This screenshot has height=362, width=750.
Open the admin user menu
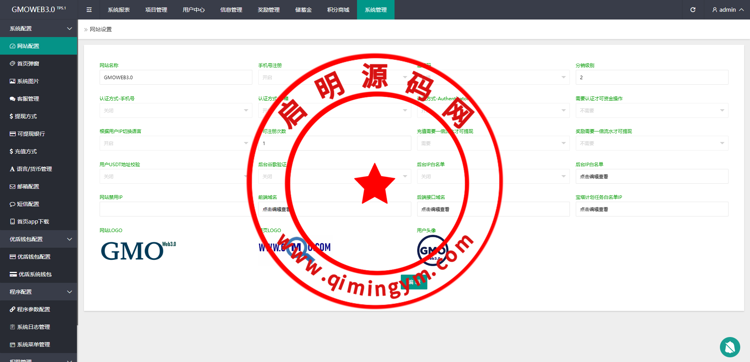(728, 10)
